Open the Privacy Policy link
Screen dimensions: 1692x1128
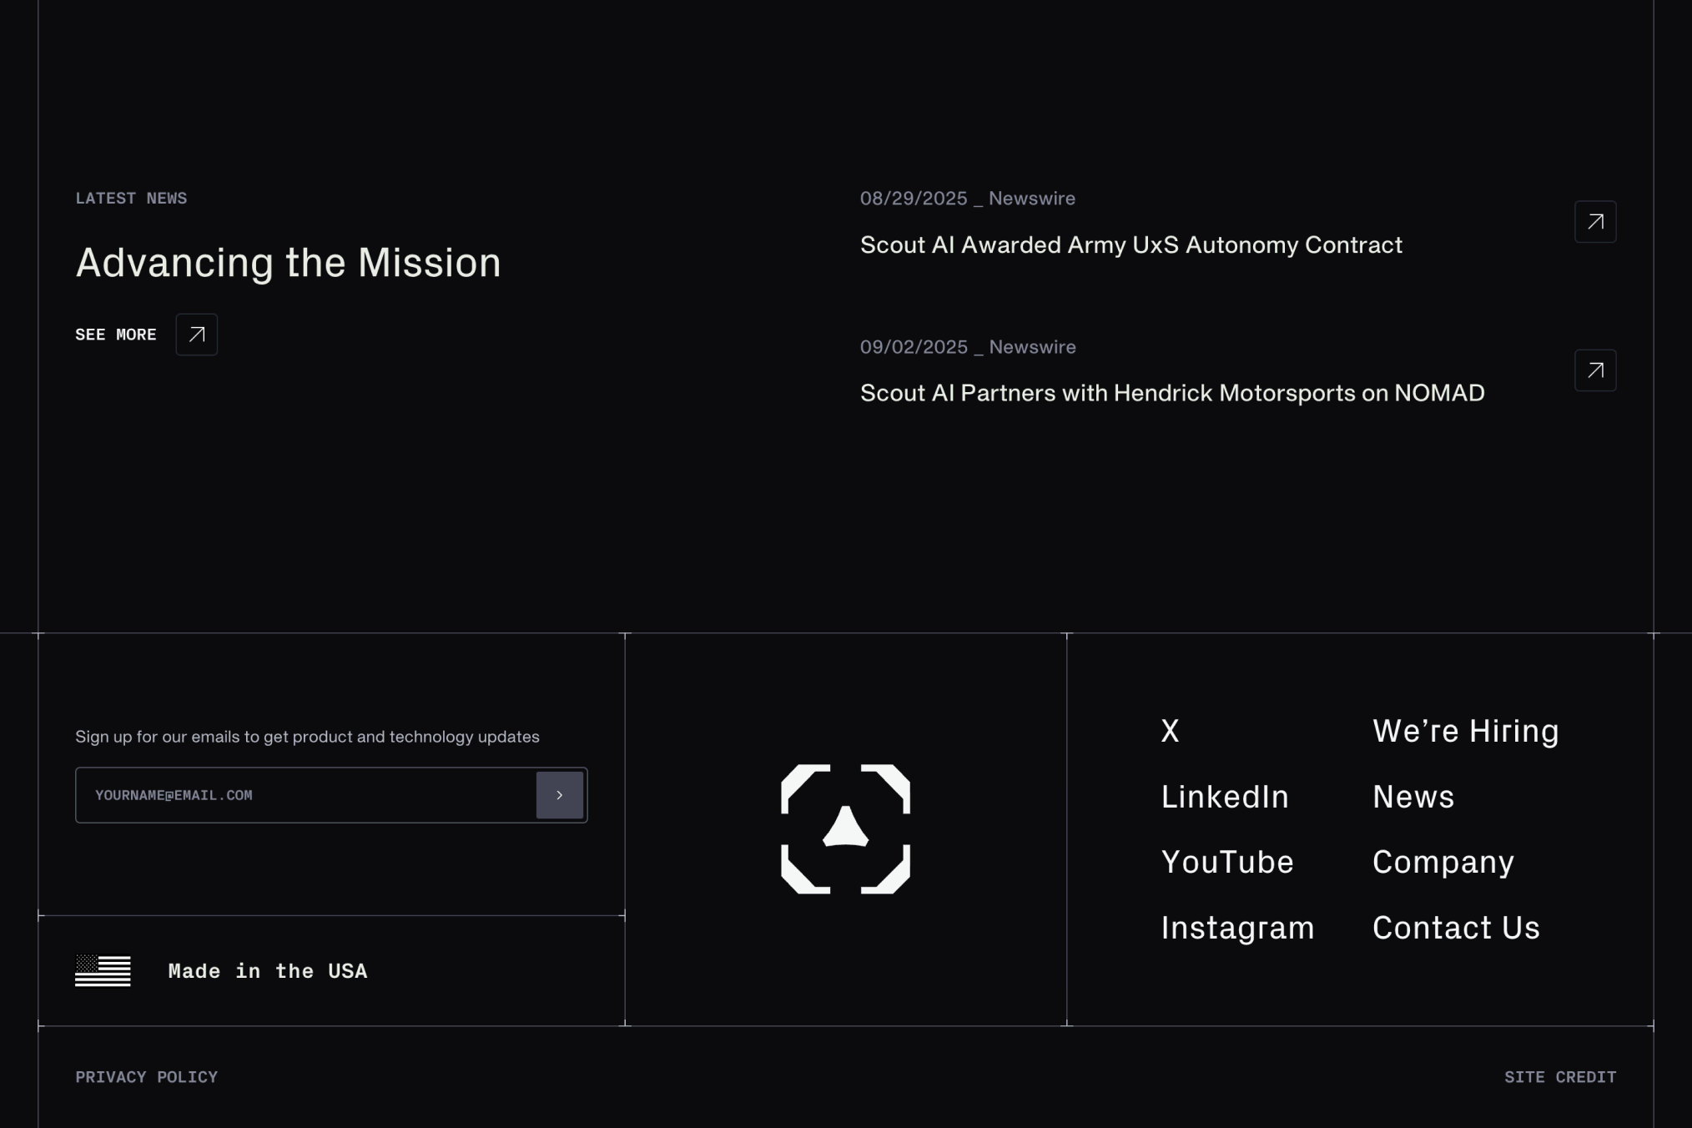click(146, 1077)
